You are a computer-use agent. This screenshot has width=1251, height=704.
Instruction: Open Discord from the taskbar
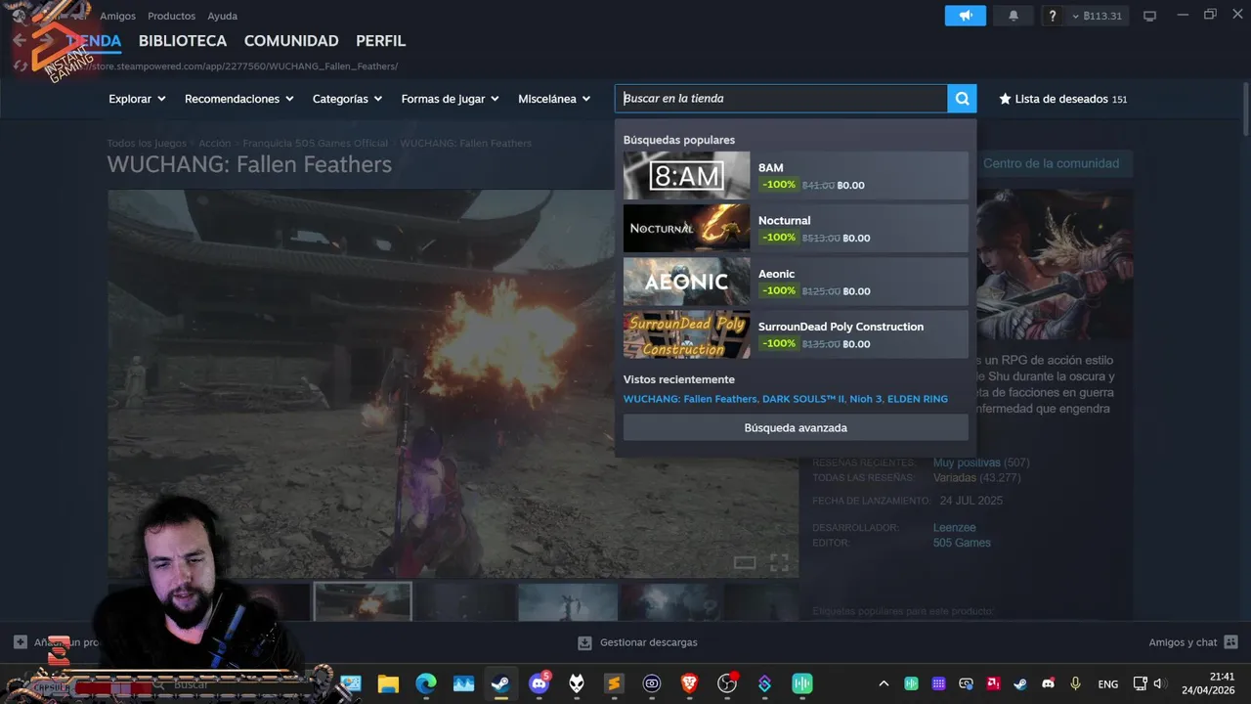[x=539, y=683]
